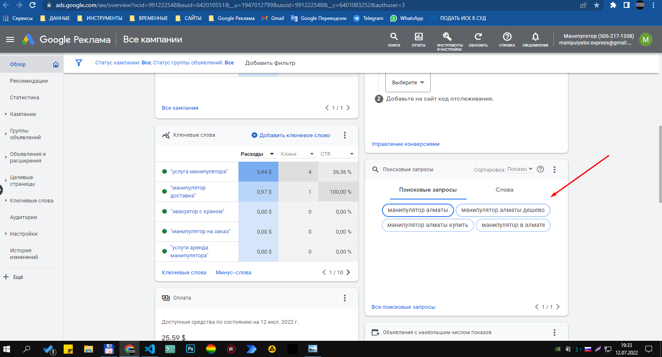Image resolution: width=662 pixels, height=357 pixels.
Task: Open Управление конверсиями link
Action: [x=405, y=144]
